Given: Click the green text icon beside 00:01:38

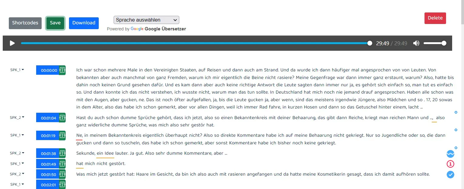Looking at the screenshot, I should point(62,153).
